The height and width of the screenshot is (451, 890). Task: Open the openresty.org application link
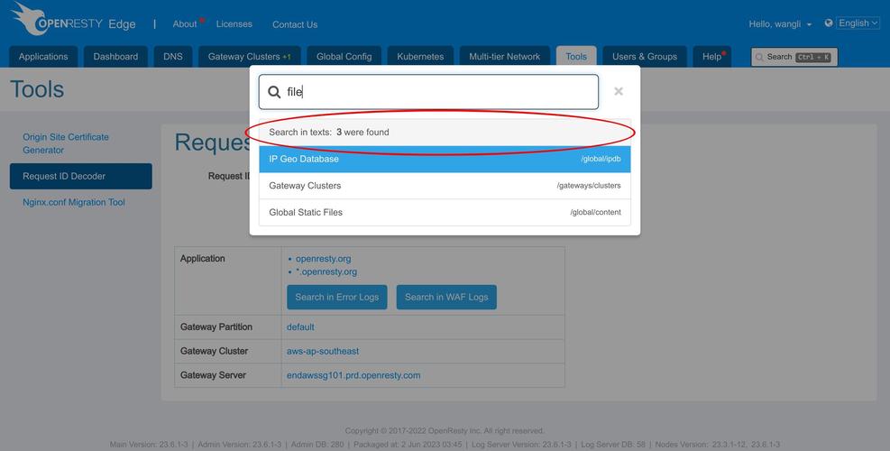click(x=323, y=259)
